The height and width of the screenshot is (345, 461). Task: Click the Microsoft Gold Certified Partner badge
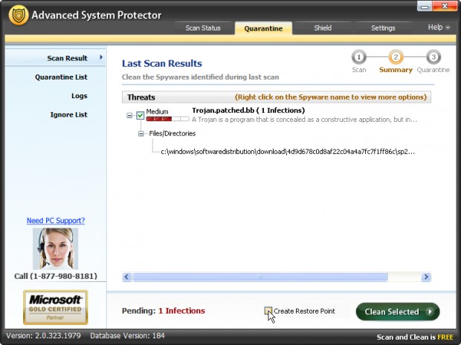click(x=56, y=307)
